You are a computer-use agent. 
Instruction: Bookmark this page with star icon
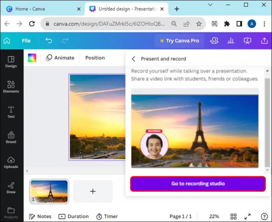[x=199, y=24]
